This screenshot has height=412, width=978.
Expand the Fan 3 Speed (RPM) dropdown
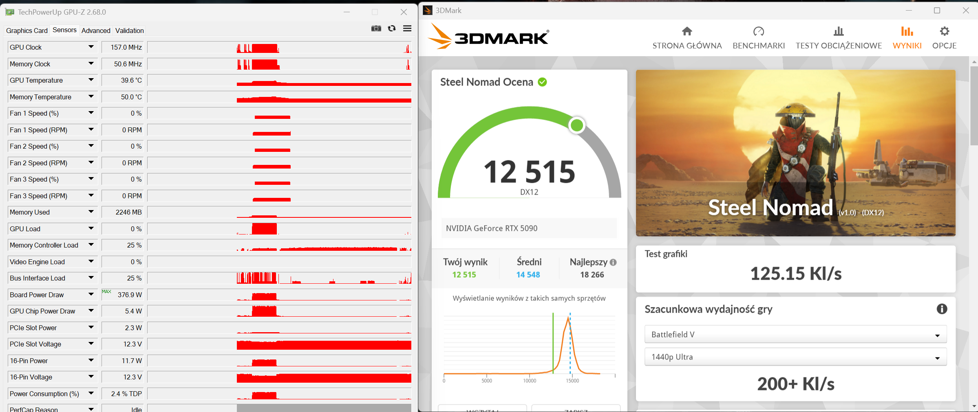click(91, 196)
